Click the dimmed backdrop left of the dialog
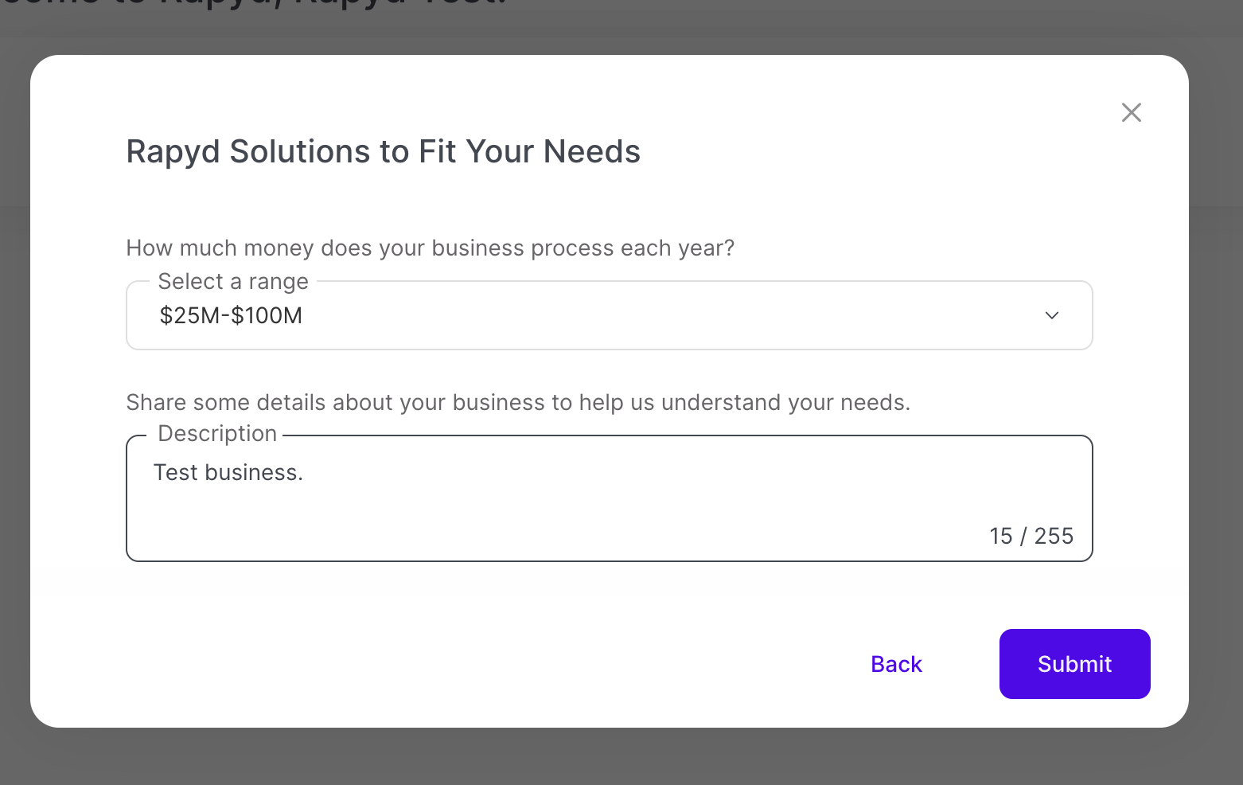This screenshot has width=1243, height=785. pyautogui.click(x=14, y=398)
